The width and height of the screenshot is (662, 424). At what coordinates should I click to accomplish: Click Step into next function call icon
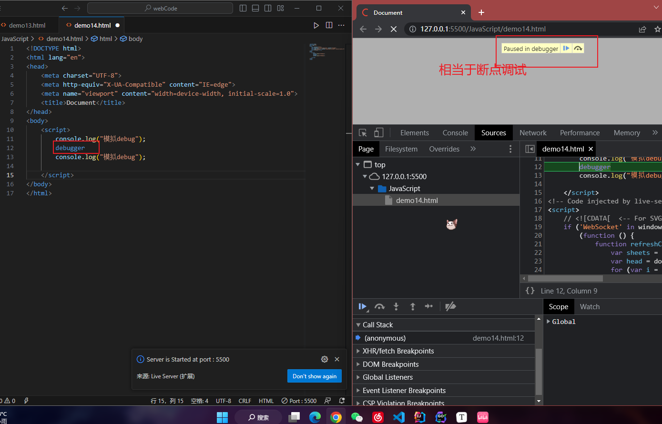pos(396,307)
